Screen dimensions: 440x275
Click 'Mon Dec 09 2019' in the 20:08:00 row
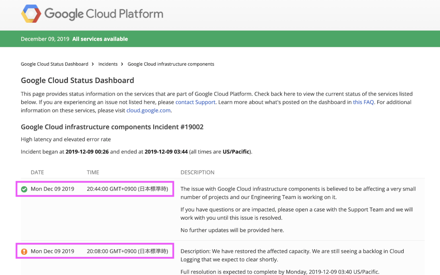click(x=52, y=252)
